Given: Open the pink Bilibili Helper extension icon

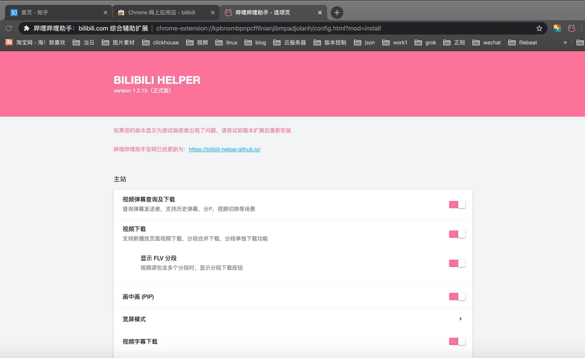Looking at the screenshot, I should [x=571, y=28].
